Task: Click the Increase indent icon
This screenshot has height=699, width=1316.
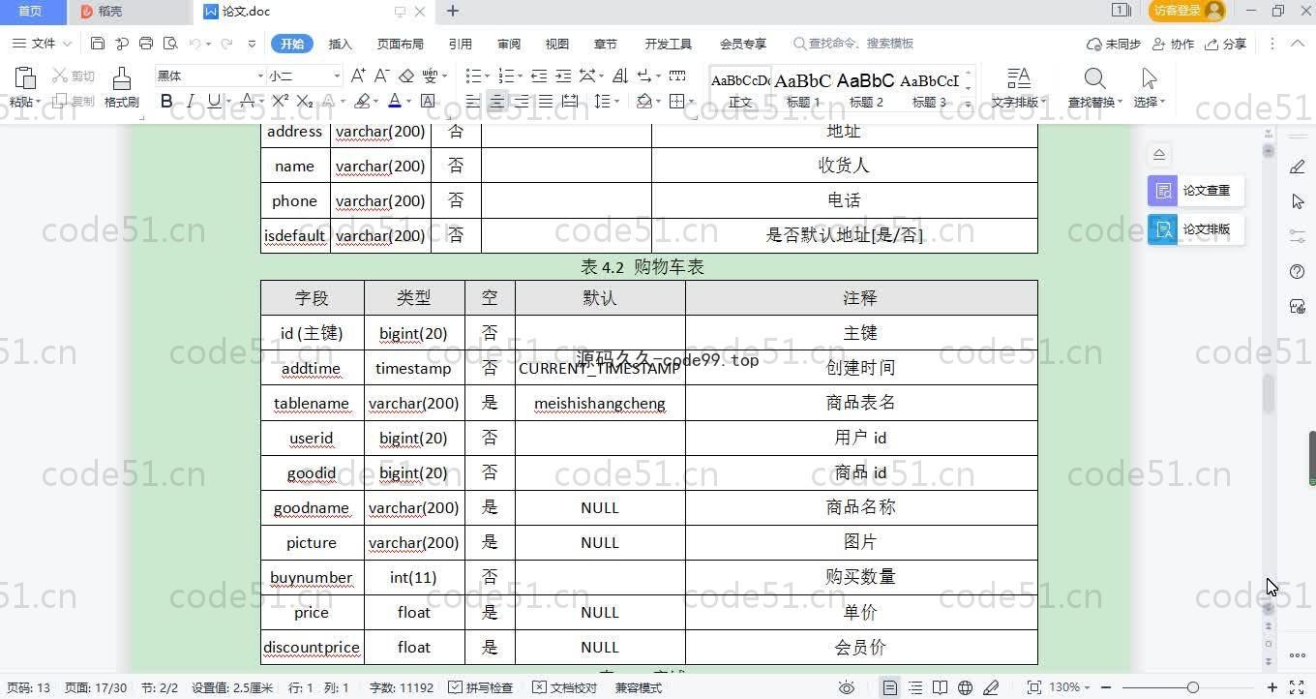Action: click(x=563, y=76)
